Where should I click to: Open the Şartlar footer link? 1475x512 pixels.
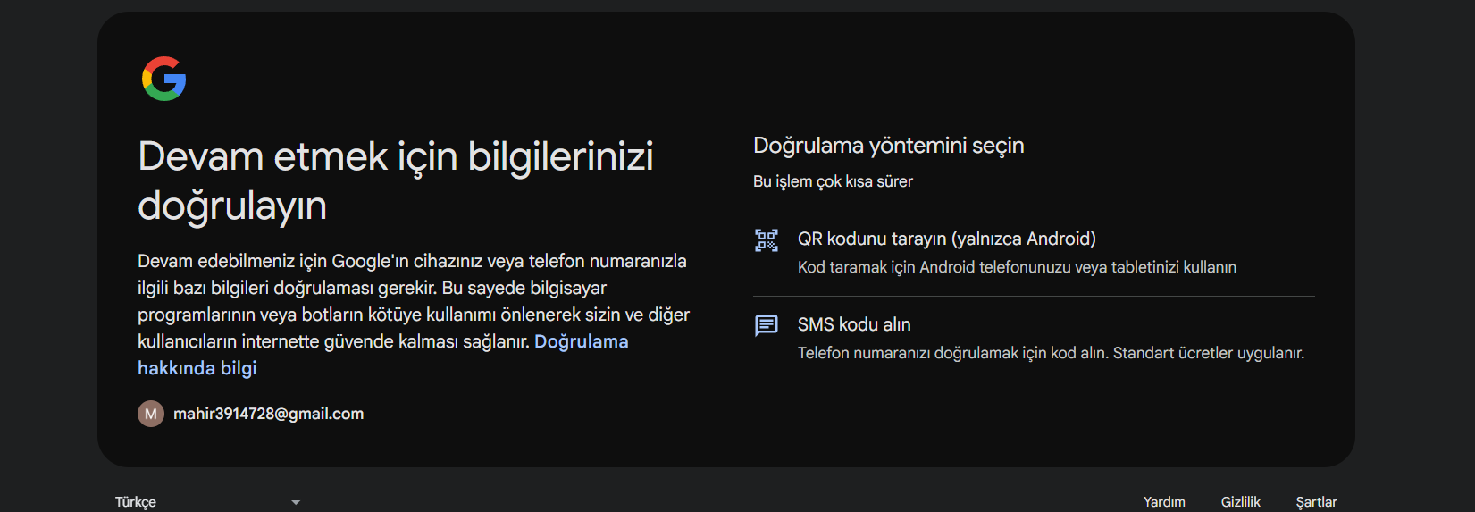[x=1317, y=502]
